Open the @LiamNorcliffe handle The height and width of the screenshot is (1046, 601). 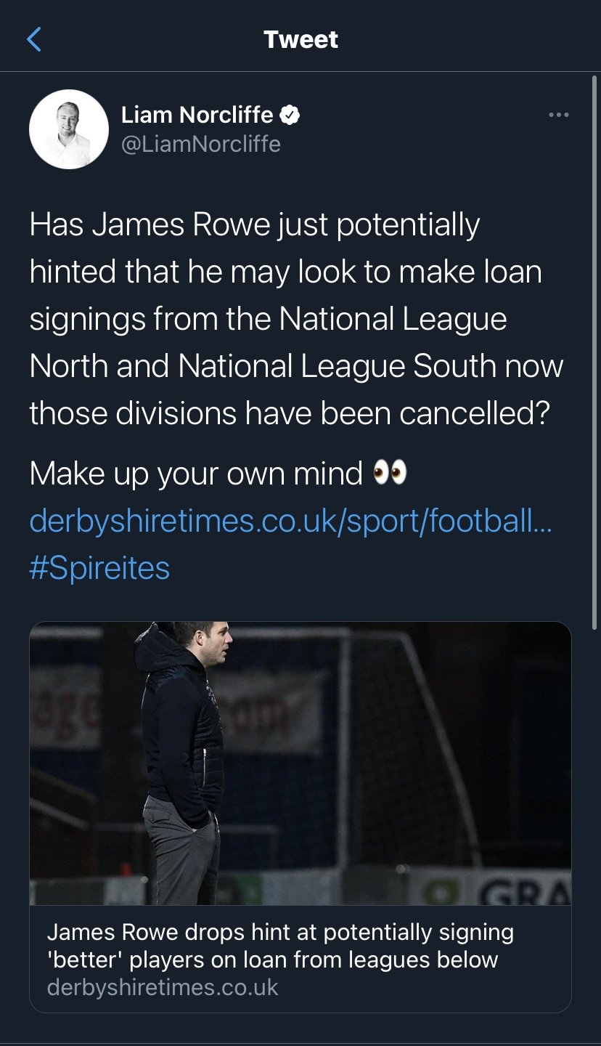pos(200,144)
